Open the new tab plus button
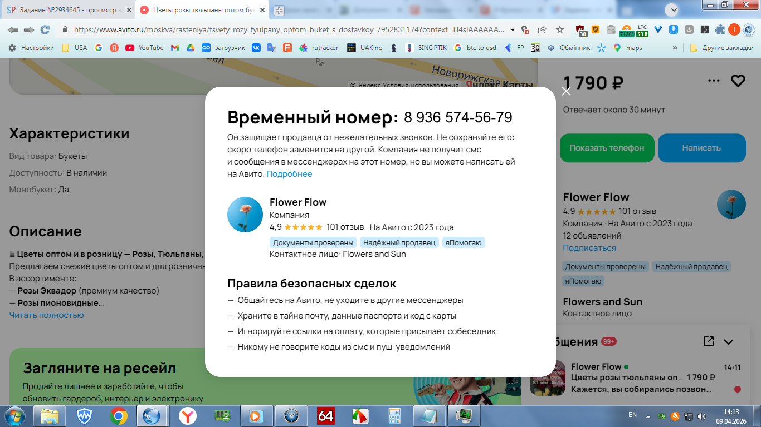Screen dimensions: 761x427 (x=279, y=10)
